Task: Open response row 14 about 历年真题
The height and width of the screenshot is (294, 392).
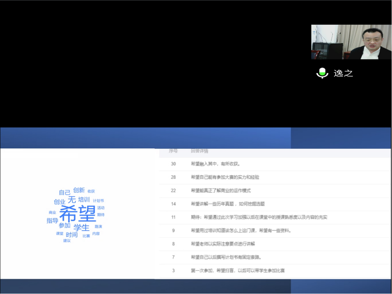Action: tap(227, 204)
